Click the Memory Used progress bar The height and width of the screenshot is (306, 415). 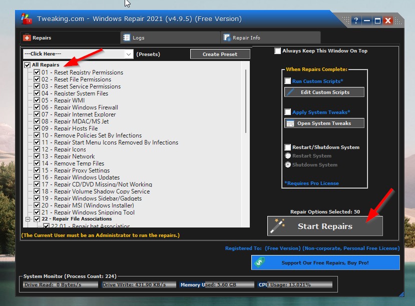(216, 285)
